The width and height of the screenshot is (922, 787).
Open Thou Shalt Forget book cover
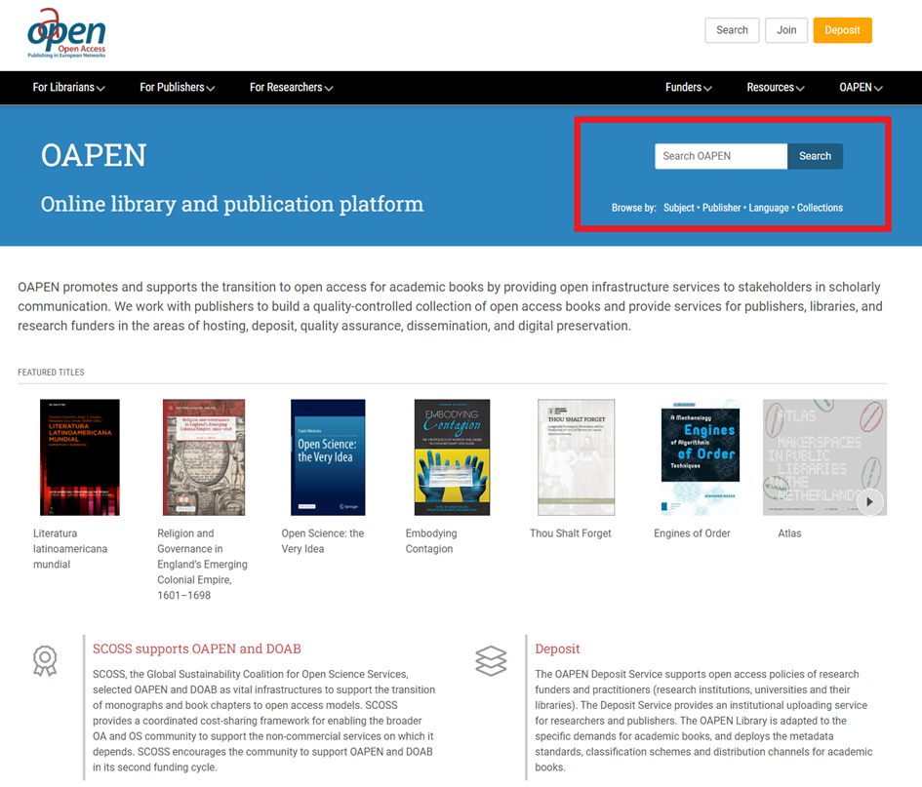coord(576,457)
